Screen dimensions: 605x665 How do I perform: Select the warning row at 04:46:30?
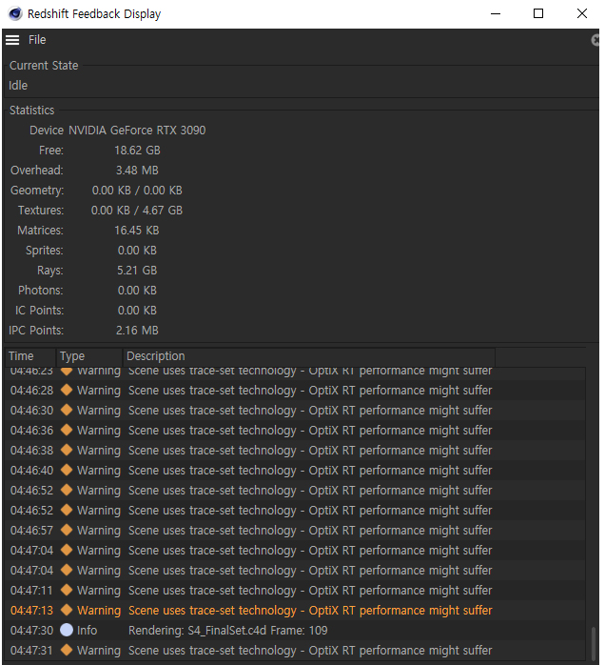(296, 411)
